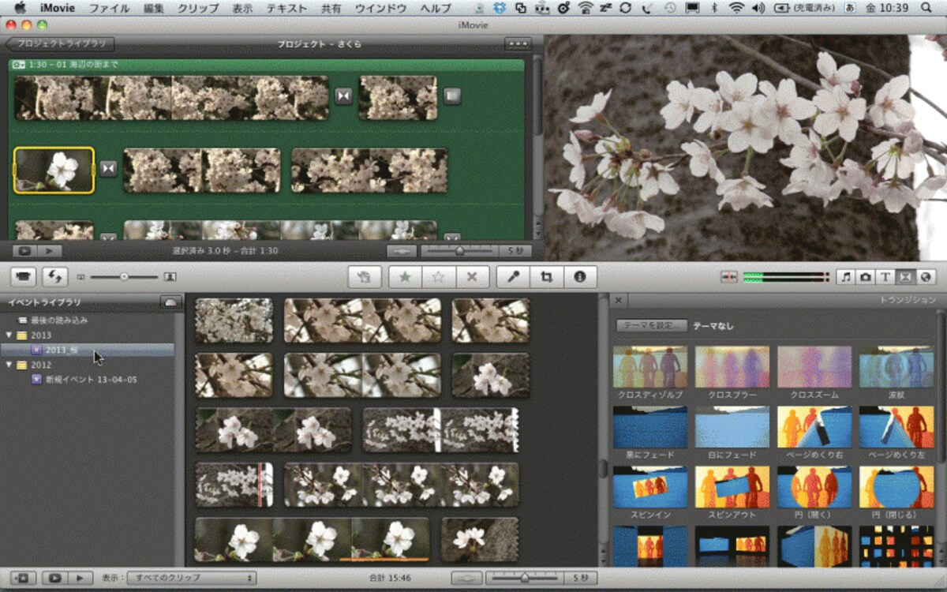Open the inspector info button

580,277
